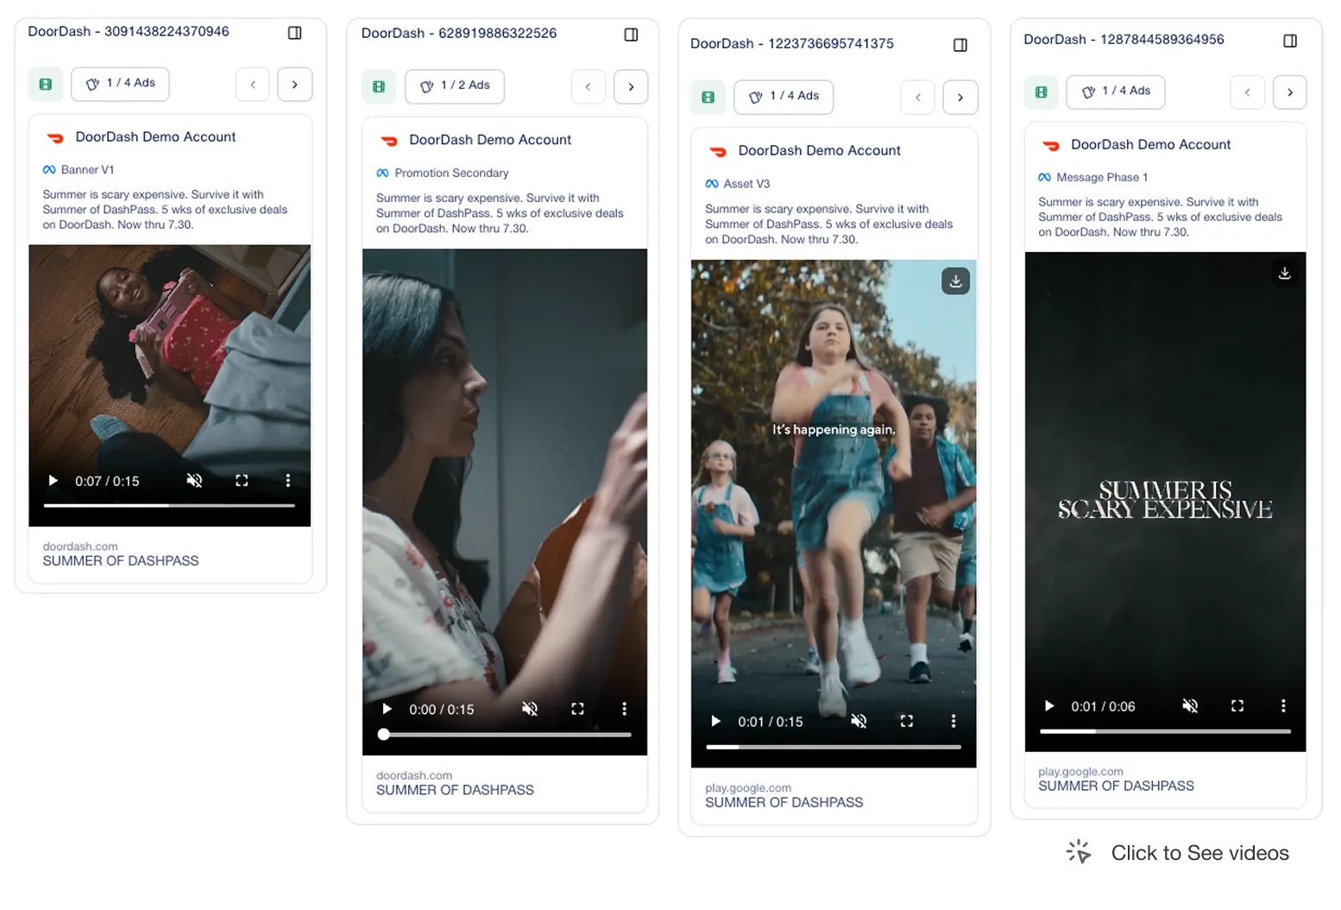The width and height of the screenshot is (1341, 910).
Task: Play the Message Phase 1 video
Action: (x=1048, y=706)
